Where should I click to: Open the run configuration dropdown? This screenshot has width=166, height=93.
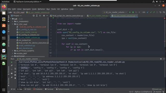pos(115,12)
